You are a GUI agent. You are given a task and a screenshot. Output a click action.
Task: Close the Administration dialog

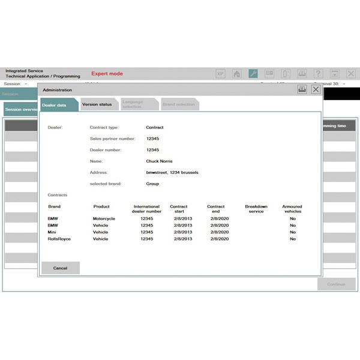pyautogui.click(x=316, y=89)
